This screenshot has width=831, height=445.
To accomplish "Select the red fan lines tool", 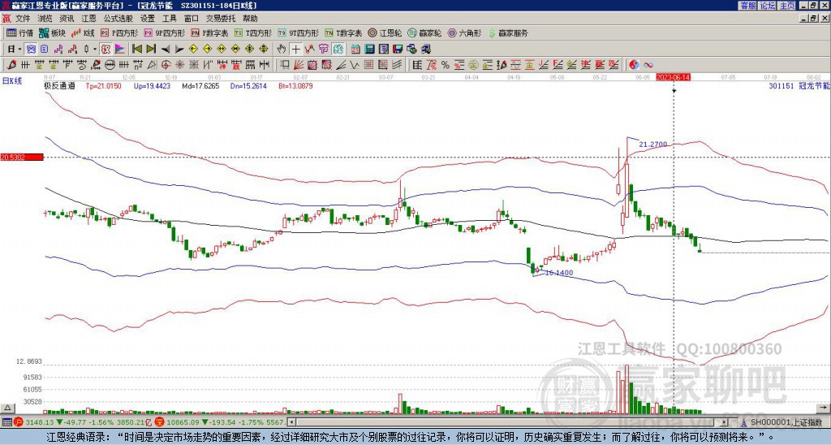I will (x=299, y=65).
